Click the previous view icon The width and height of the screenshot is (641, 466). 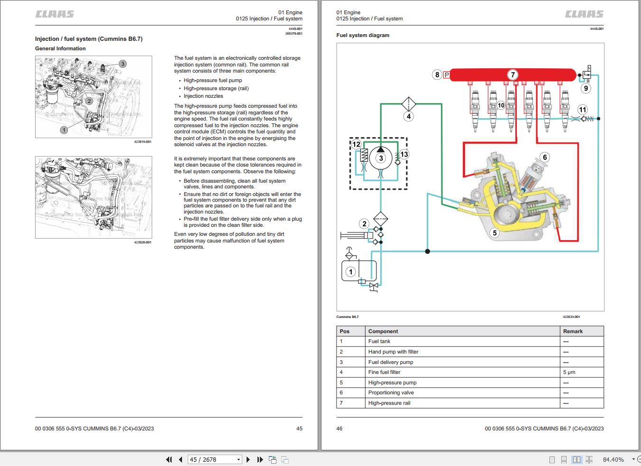[273, 459]
